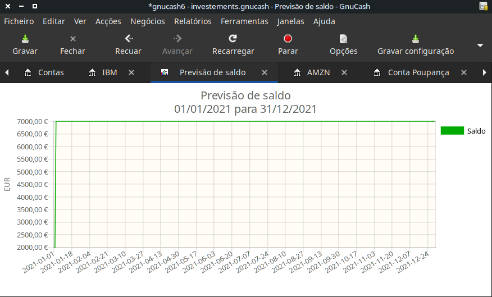Click the Saldo legend label
The height and width of the screenshot is (297, 492).
click(476, 131)
